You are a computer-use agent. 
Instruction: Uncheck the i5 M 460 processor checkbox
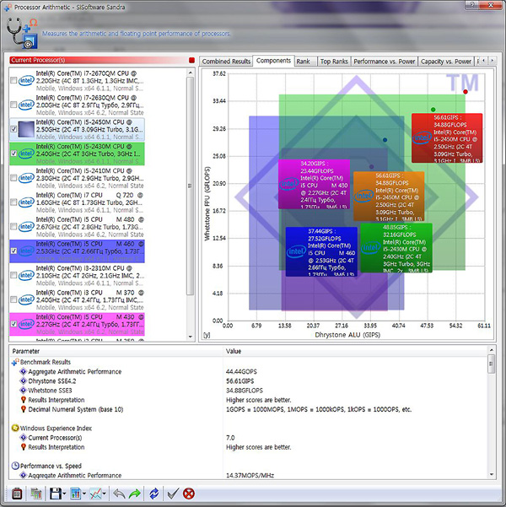(x=13, y=251)
